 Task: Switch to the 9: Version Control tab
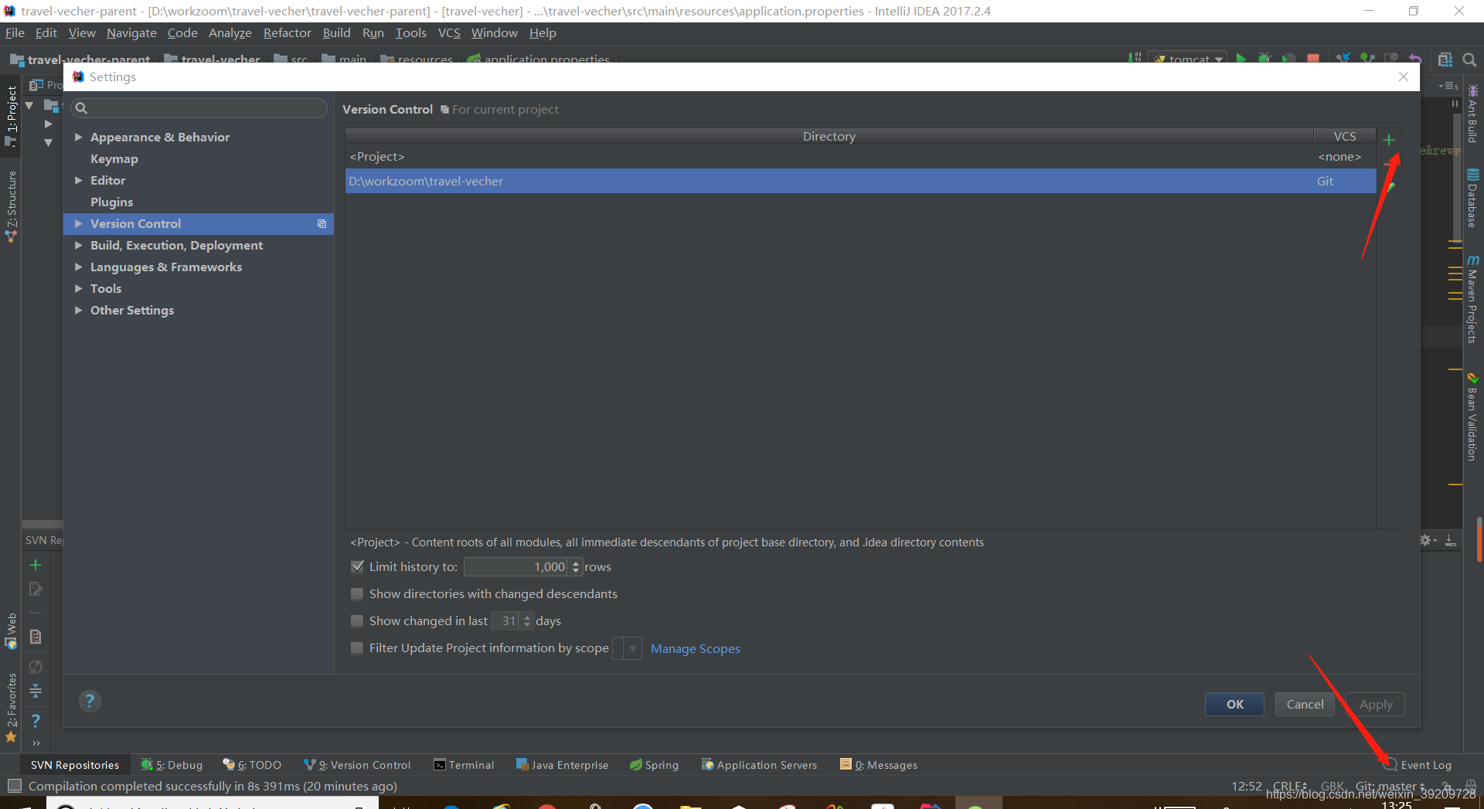coord(357,765)
